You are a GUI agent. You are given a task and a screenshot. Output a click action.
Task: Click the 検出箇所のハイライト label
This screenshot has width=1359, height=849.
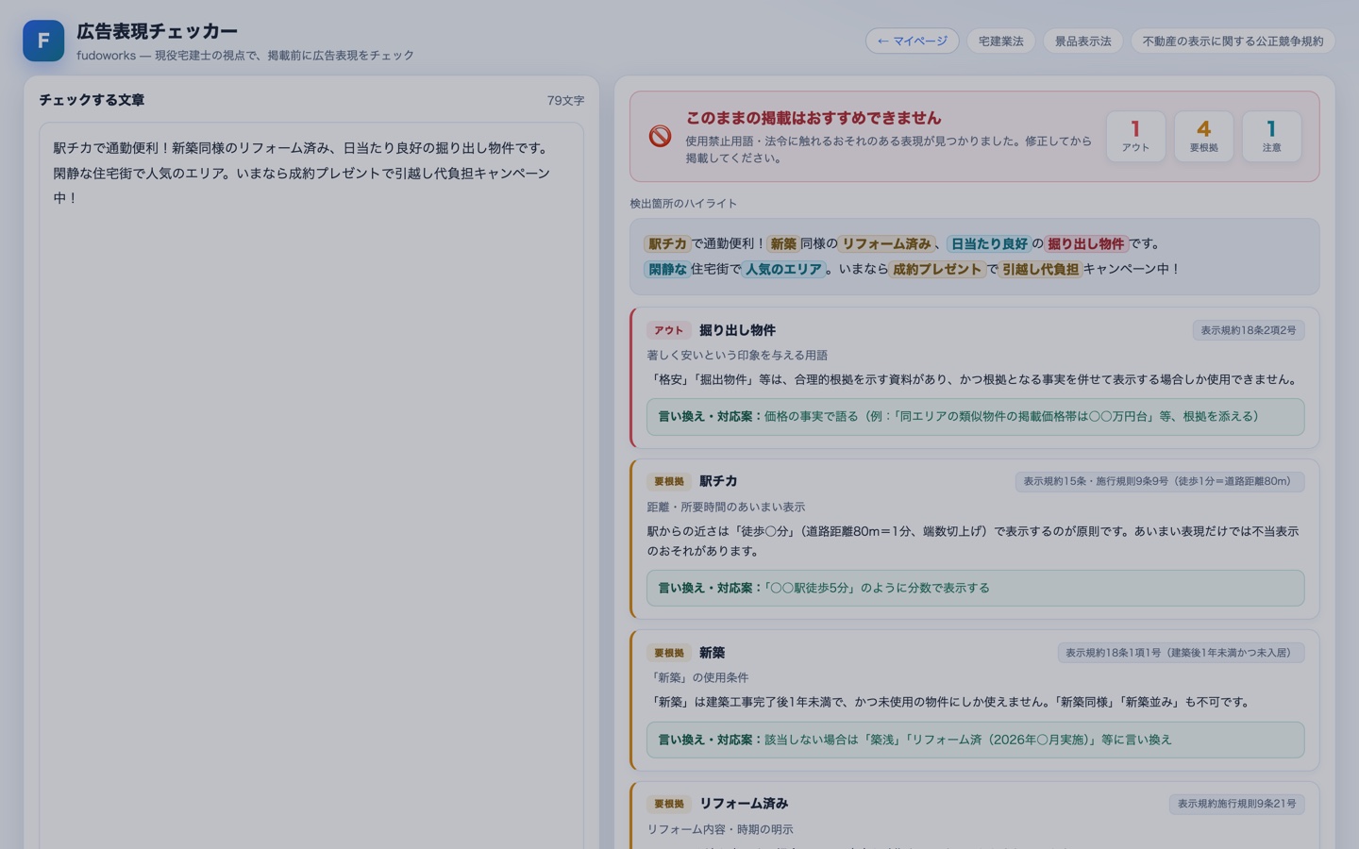point(683,203)
